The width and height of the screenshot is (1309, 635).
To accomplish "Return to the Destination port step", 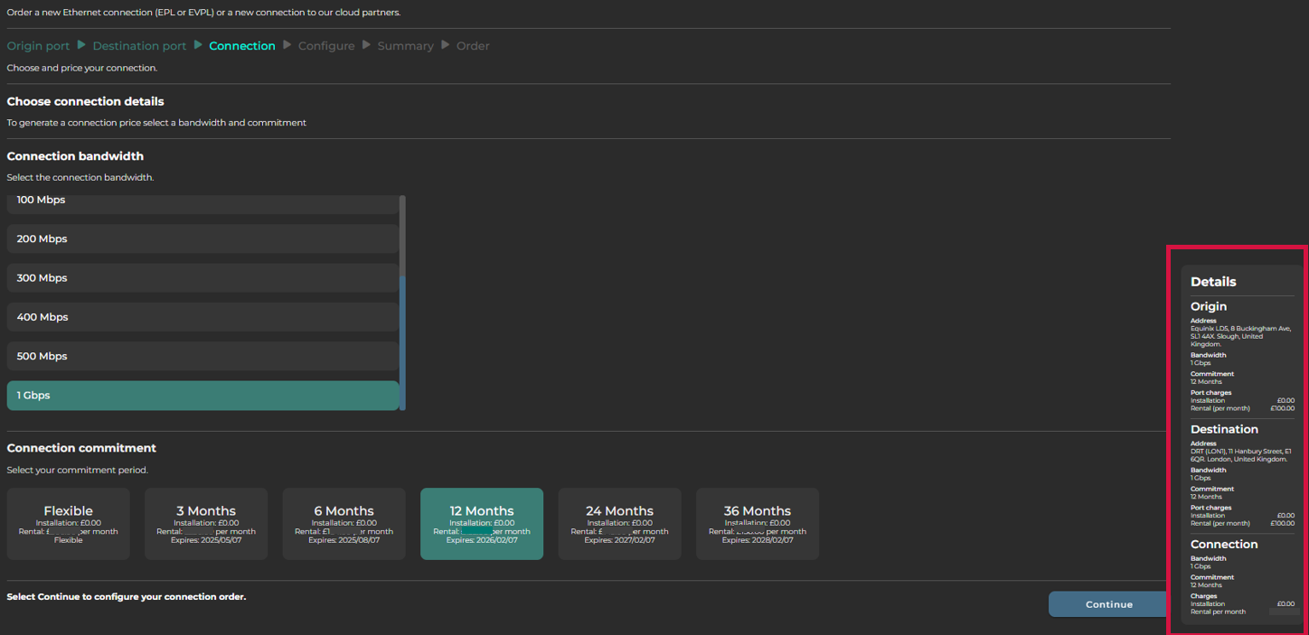I will [139, 46].
